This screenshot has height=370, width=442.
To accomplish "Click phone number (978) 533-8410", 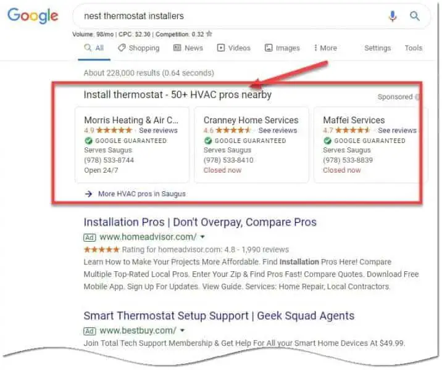I will click(228, 160).
